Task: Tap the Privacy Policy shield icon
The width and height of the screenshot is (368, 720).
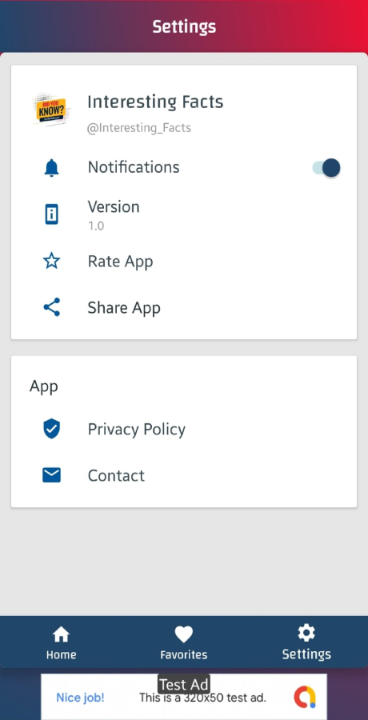Action: pos(51,429)
